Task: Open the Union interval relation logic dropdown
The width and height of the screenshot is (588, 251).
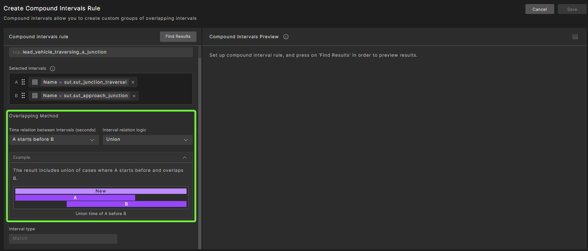Action: 147,139
